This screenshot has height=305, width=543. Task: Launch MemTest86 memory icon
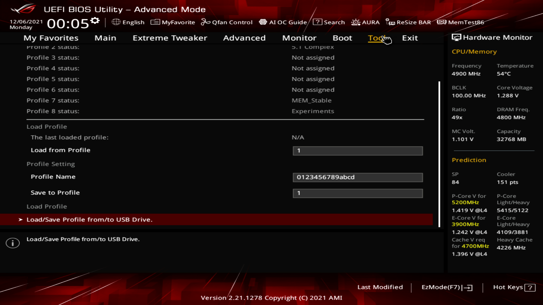coord(441,22)
